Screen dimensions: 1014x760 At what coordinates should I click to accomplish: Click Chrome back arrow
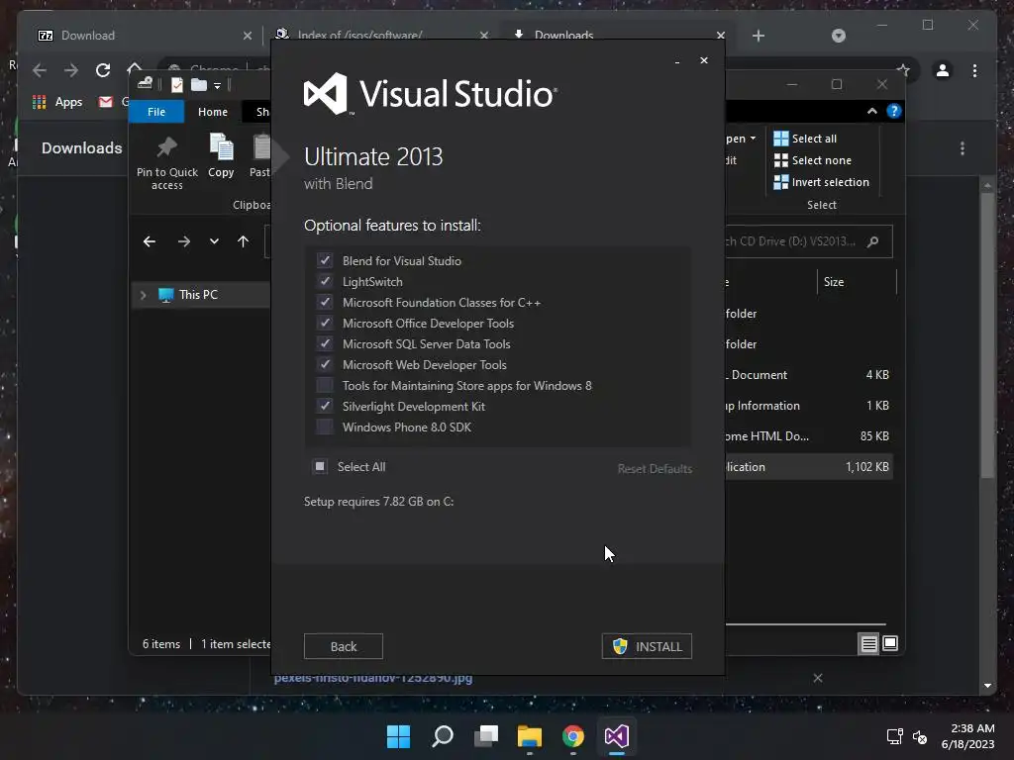click(x=40, y=70)
